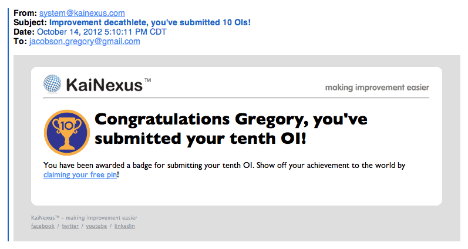Open the linkedin footer link

(124, 226)
